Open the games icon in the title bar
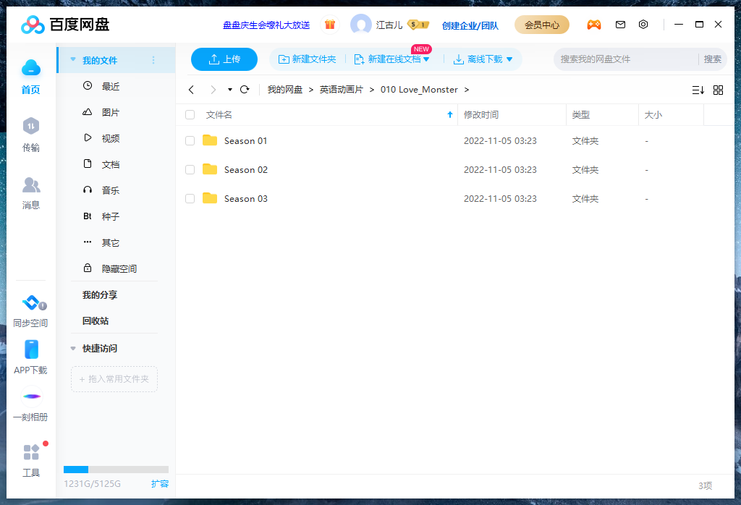Image resolution: width=741 pixels, height=505 pixels. point(594,24)
